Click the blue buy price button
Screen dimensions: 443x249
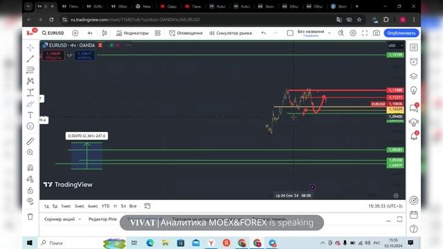click(84, 55)
